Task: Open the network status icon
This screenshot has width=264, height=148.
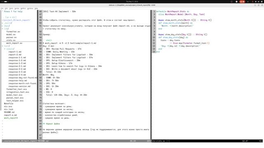Action: 256,2
